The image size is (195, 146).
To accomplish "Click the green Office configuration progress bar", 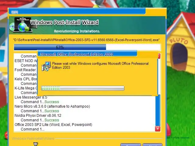I will (x=83, y=88).
